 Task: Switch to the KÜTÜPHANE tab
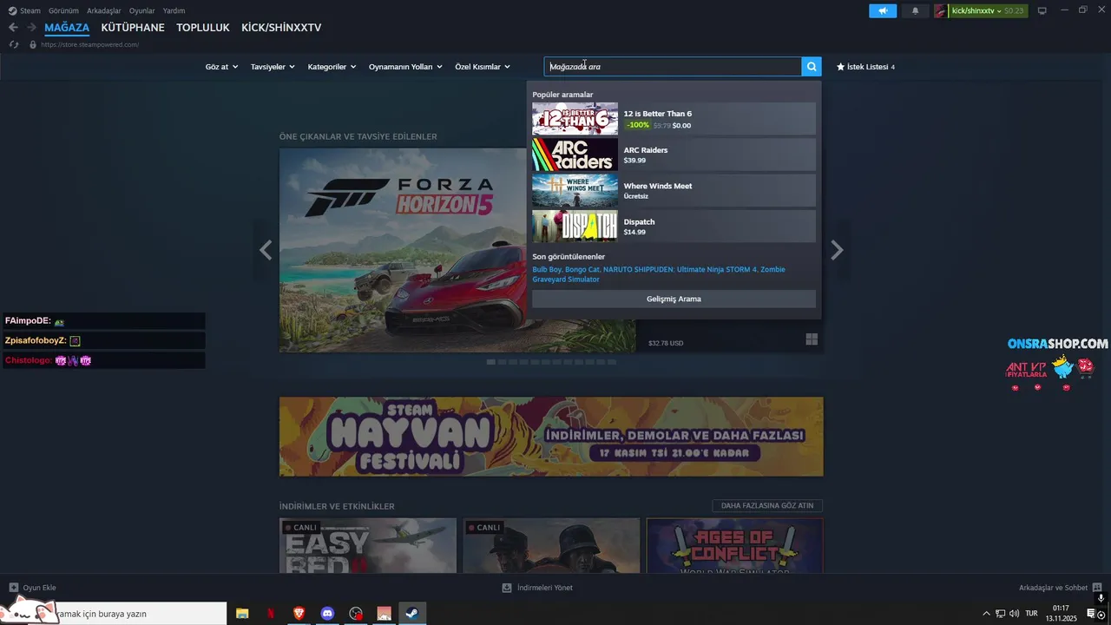pos(133,28)
